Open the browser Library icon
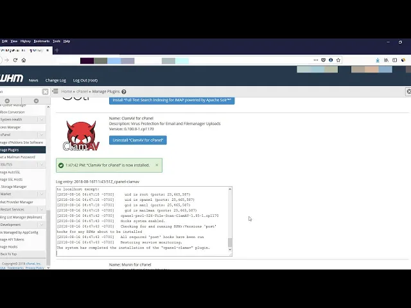This screenshot has width=411, height=308. (x=386, y=60)
